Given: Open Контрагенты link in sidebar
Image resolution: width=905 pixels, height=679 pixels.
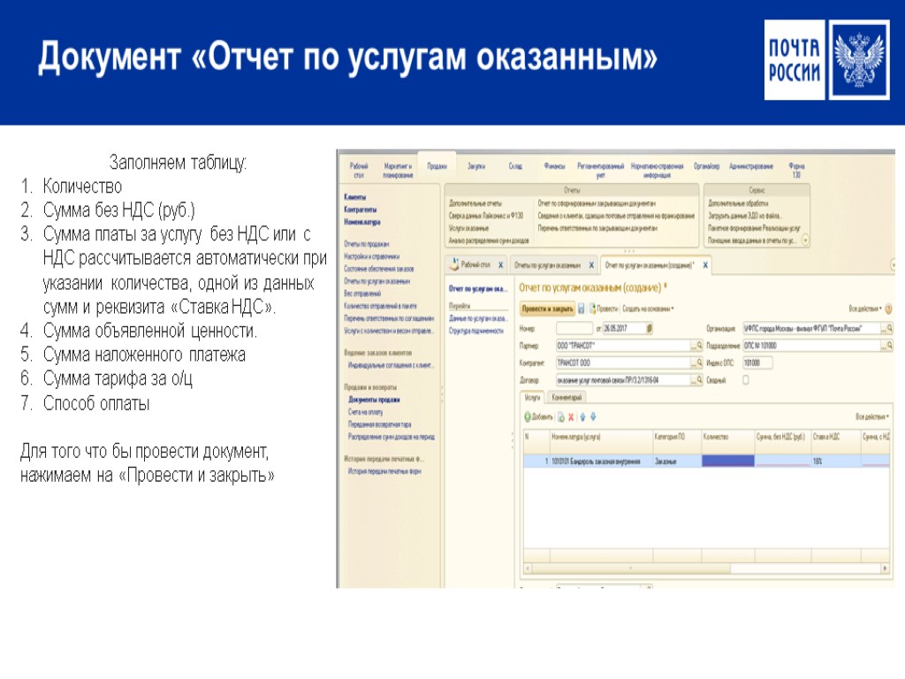Looking at the screenshot, I should [361, 210].
